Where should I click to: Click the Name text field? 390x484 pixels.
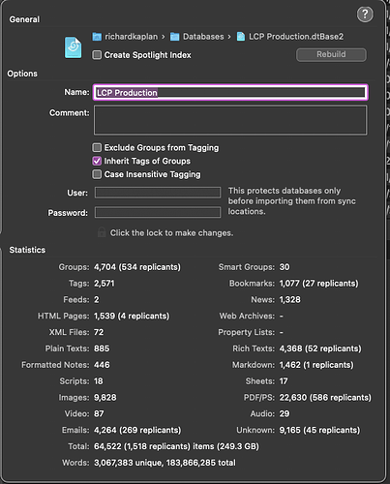click(230, 93)
